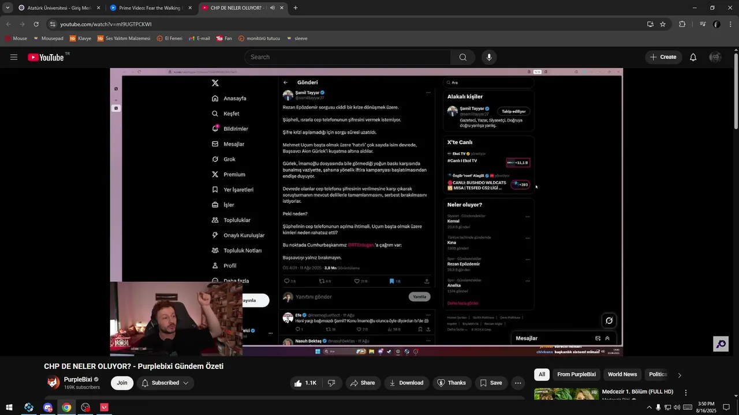This screenshot has width=739, height=415.
Task: Open the monitörü tutucu bookmark
Action: (x=259, y=39)
